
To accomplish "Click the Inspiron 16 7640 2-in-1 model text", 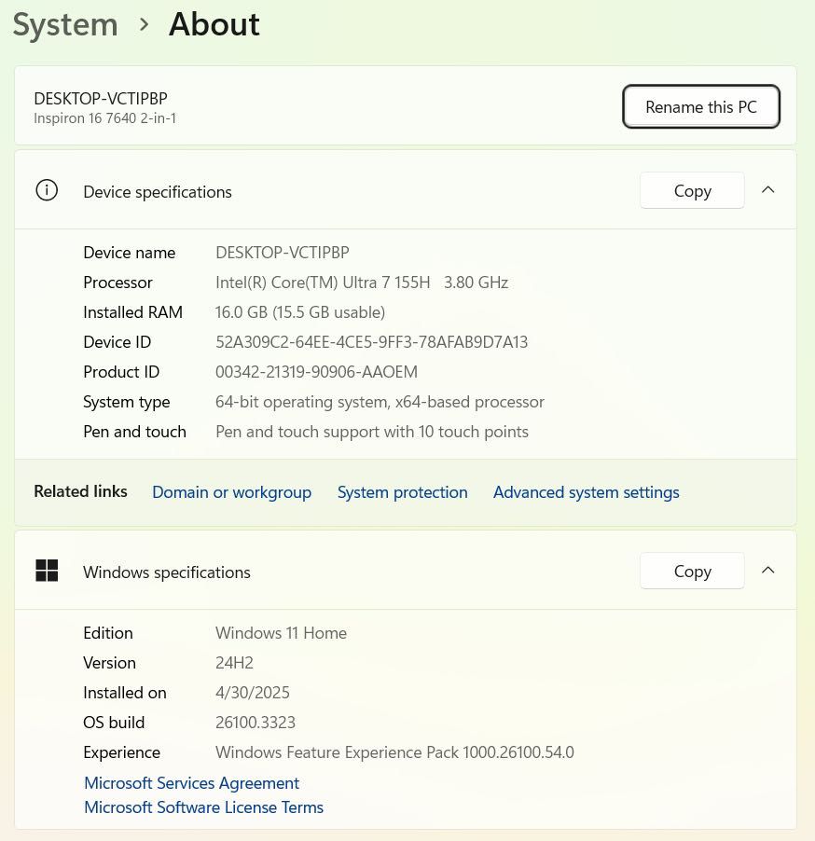I will (105, 118).
